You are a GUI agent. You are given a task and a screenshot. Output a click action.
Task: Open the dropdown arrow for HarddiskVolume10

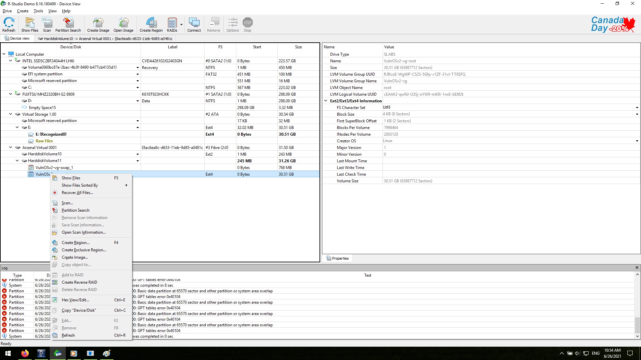point(138,154)
